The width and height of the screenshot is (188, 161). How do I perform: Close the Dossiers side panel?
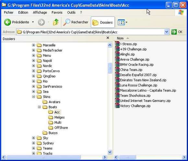click(108, 38)
